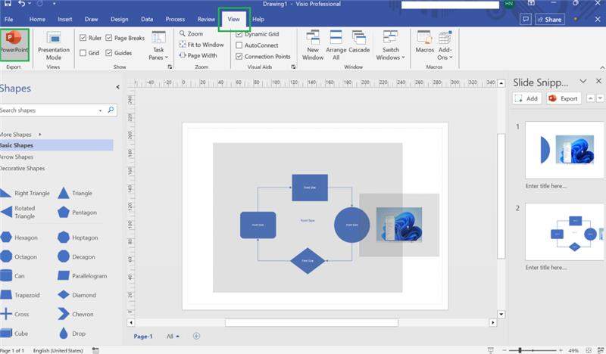
Task: Toggle the Ruler checkbox
Action: (x=83, y=38)
